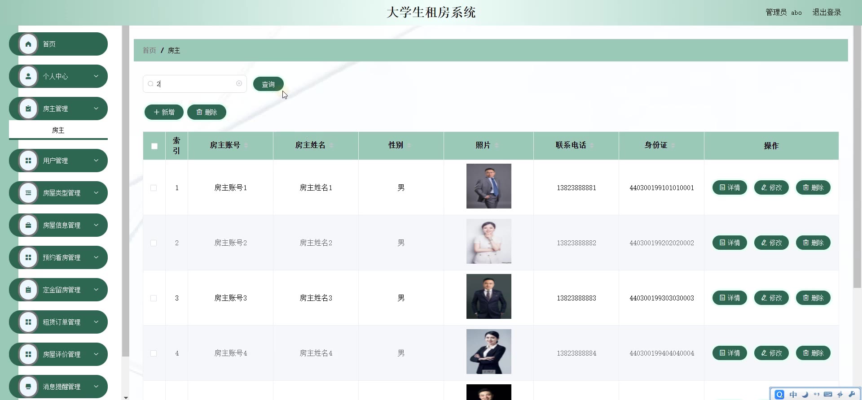Screen dimensions: 862x400
Task: Open the 用户管理 menu label
Action: coord(55,161)
